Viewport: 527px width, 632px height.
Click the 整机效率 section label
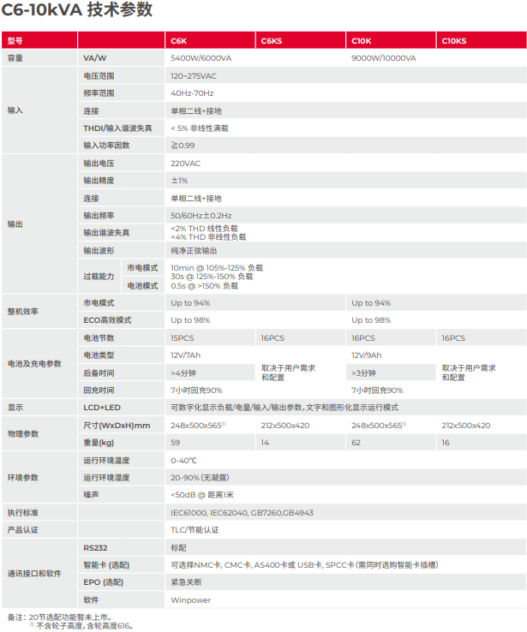tap(22, 312)
